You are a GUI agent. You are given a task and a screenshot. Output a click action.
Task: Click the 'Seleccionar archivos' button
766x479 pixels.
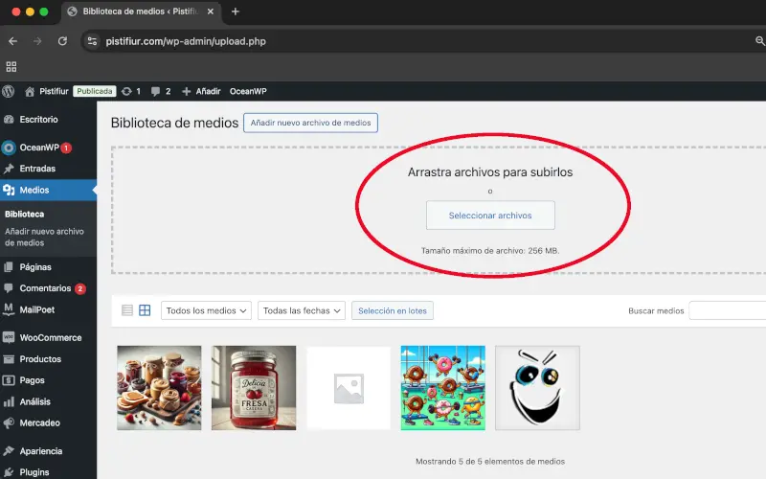click(x=490, y=216)
